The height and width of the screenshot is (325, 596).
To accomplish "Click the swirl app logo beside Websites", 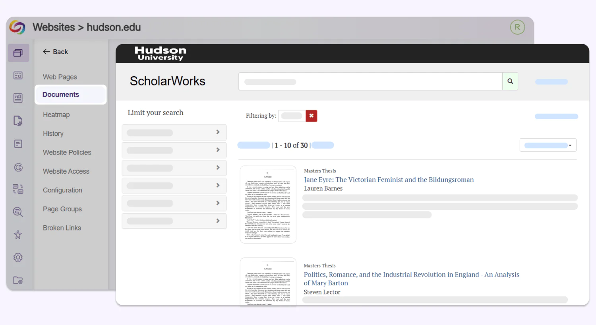I will [x=17, y=27].
